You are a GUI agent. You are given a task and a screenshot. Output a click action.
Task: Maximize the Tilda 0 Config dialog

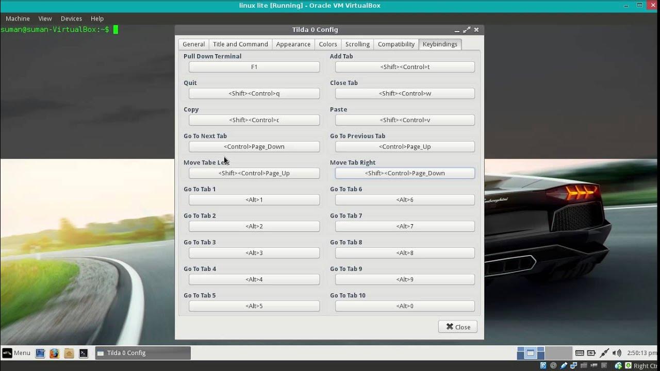point(467,30)
